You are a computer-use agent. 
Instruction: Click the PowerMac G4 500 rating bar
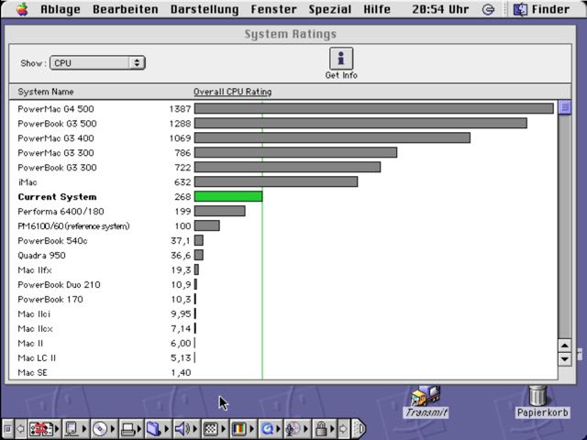pos(374,108)
